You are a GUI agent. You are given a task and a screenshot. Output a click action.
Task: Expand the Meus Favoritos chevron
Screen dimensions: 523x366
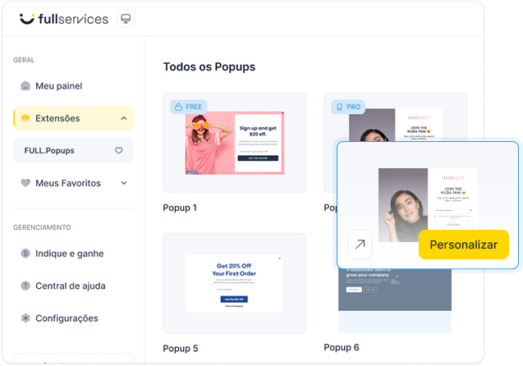(124, 183)
